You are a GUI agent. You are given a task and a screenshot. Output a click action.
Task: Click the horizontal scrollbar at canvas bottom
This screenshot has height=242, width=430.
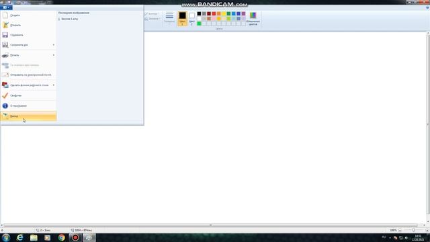210,225
